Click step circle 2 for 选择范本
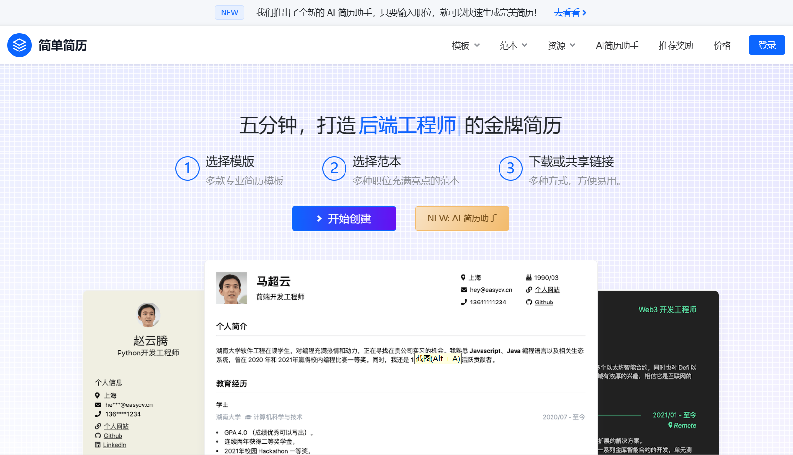 coord(334,169)
